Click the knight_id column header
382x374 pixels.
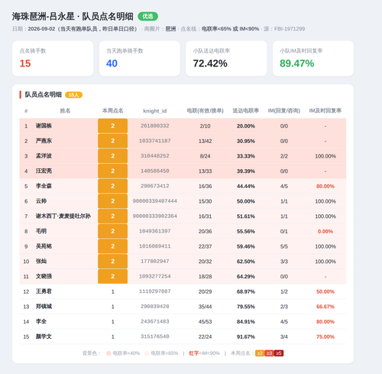pyautogui.click(x=155, y=111)
